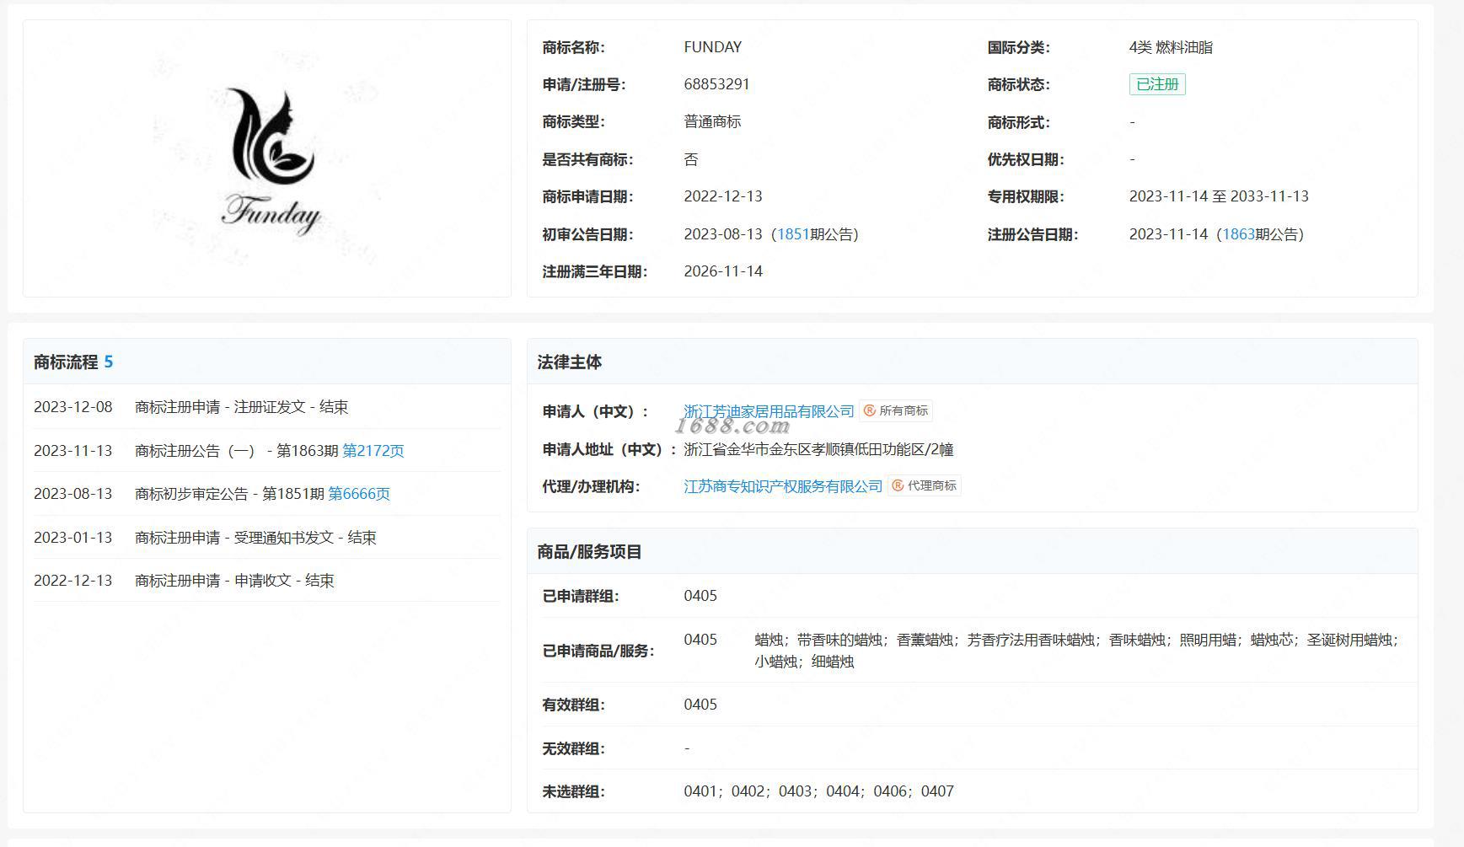
Task: Select the 2022-12-13 申请收文 flow row
Action: [x=267, y=581]
